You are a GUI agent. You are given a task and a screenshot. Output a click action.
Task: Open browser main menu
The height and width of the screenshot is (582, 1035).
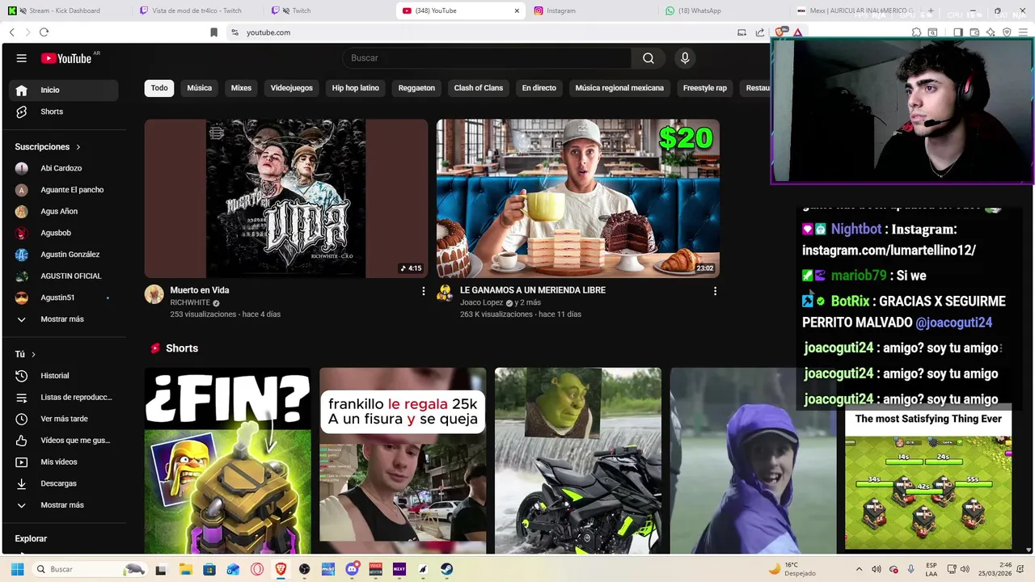pos(1024,32)
